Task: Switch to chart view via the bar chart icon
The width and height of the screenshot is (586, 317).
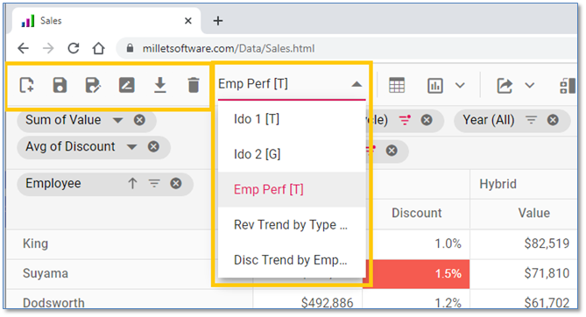Action: (x=435, y=86)
